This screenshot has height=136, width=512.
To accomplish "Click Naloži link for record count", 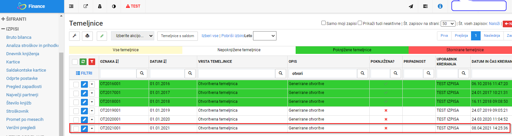I will [x=494, y=24].
